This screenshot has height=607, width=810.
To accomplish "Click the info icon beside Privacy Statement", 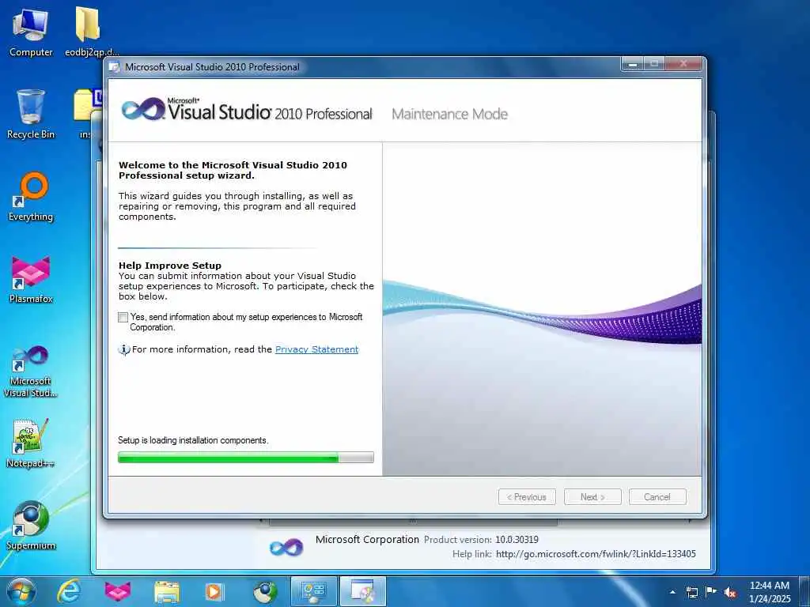I will tap(124, 350).
